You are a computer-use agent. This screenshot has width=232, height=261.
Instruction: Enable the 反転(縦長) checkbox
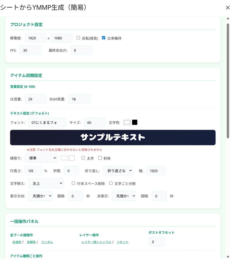[78, 37]
